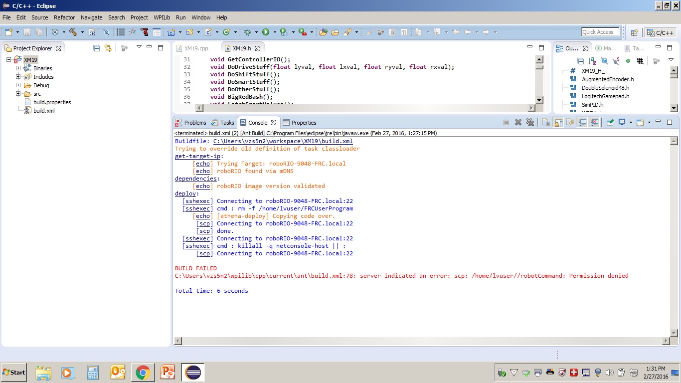Open Google Chrome from the taskbar
Screen dimensions: 681x383
point(143,373)
